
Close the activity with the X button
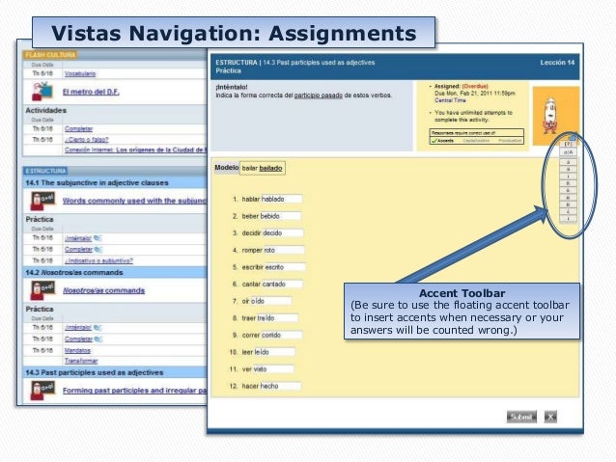click(550, 417)
